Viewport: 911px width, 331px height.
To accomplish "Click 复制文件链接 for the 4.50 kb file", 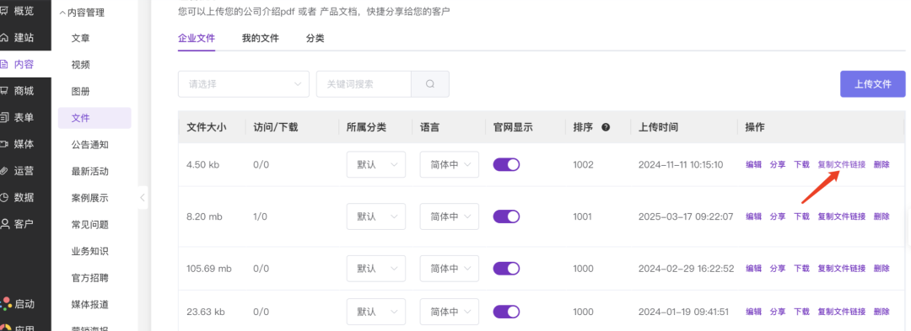I will [841, 164].
